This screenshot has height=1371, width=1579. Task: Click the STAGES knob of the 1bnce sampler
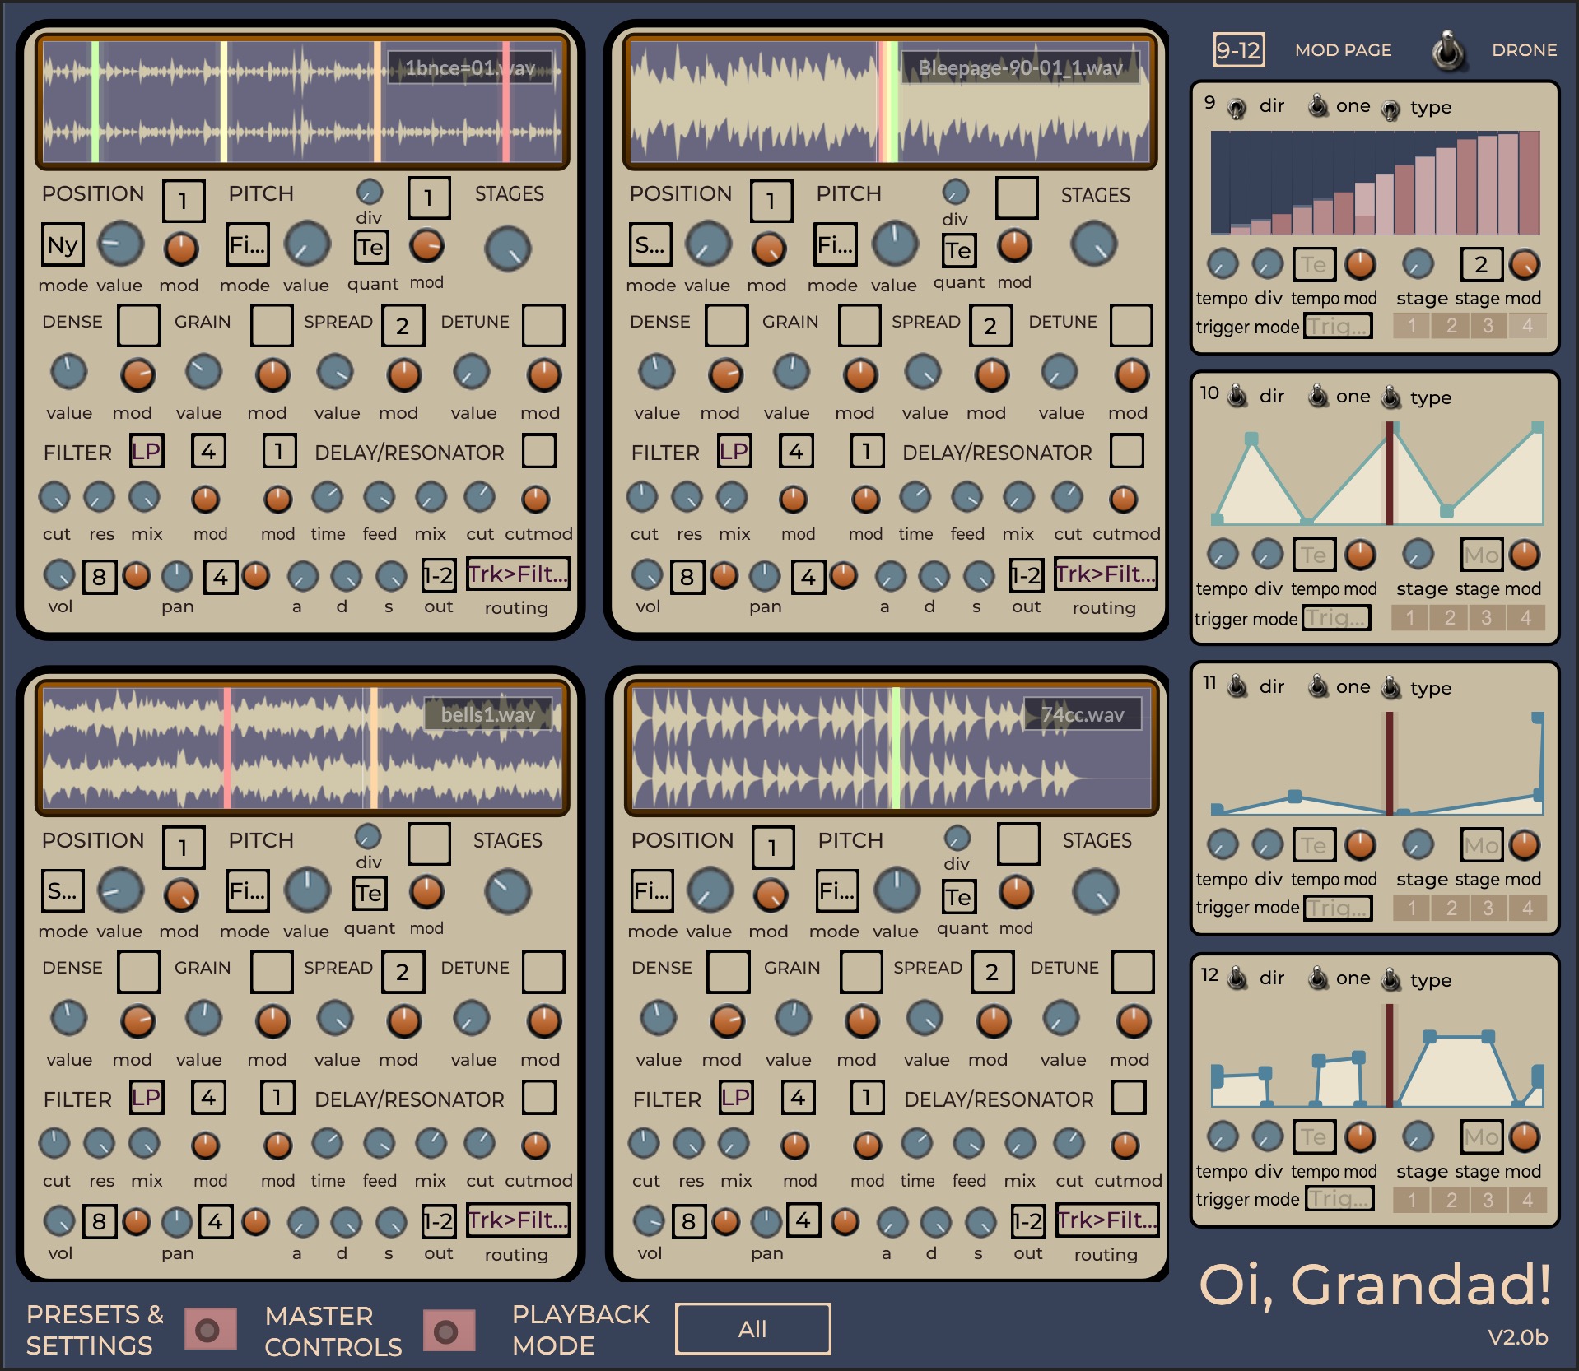tap(508, 249)
